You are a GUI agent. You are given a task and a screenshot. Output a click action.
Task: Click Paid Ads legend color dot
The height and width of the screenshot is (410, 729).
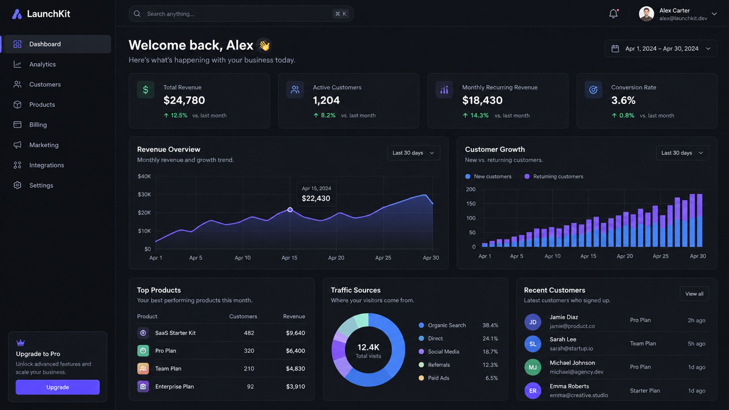point(421,378)
